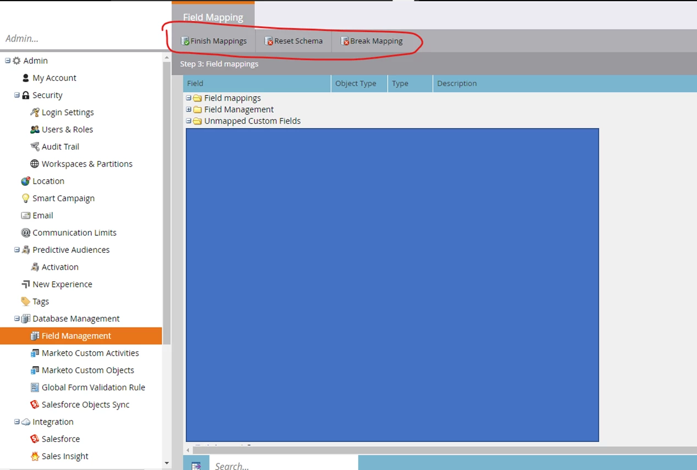Click the Integration cloud icon
Viewport: 697px width, 470px height.
26,422
